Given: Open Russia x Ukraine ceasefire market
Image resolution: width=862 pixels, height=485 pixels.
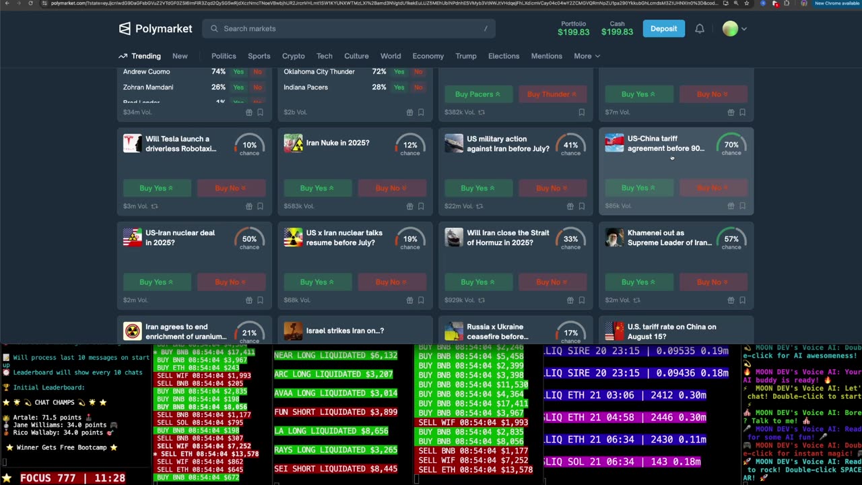Looking at the screenshot, I should [x=498, y=331].
